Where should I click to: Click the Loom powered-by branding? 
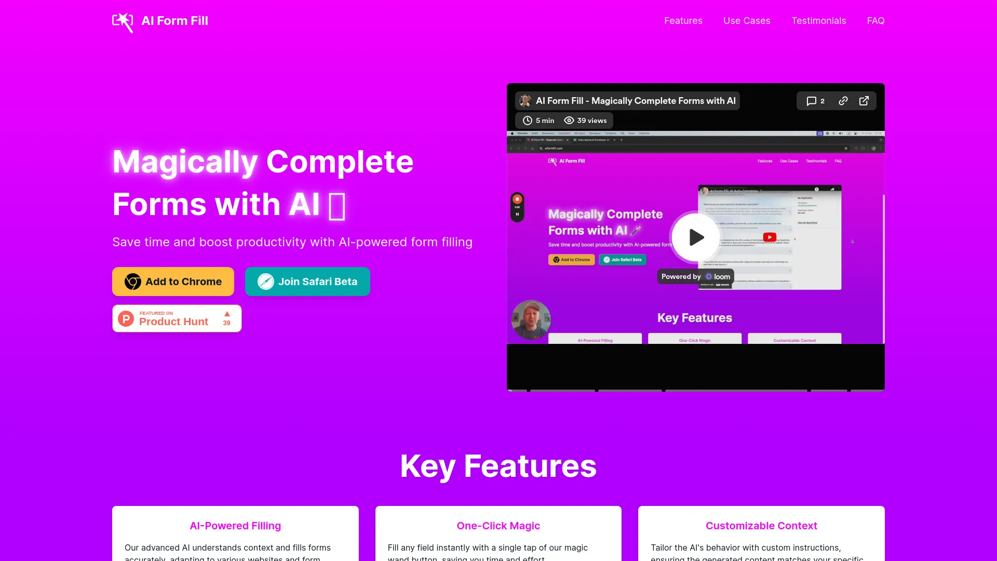click(696, 276)
